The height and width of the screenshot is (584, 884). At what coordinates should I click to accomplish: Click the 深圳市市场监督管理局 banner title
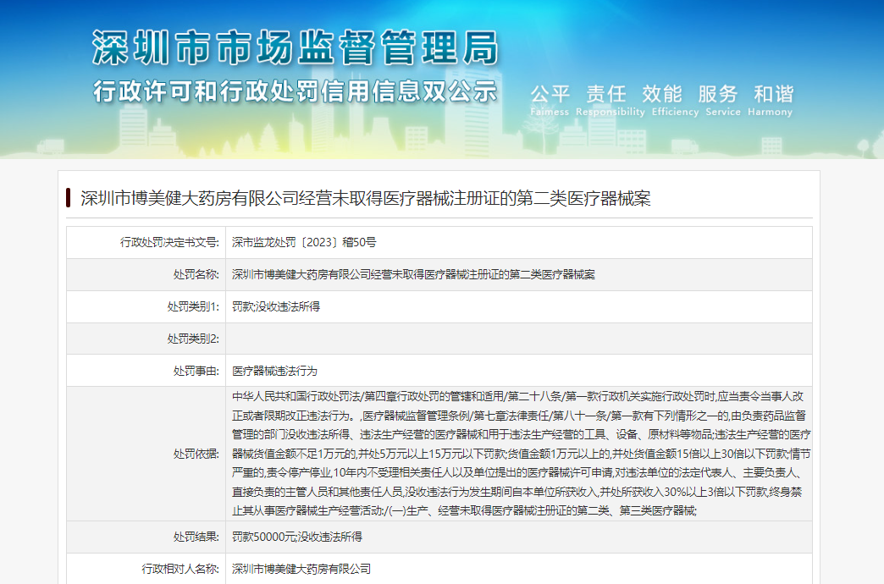295,48
